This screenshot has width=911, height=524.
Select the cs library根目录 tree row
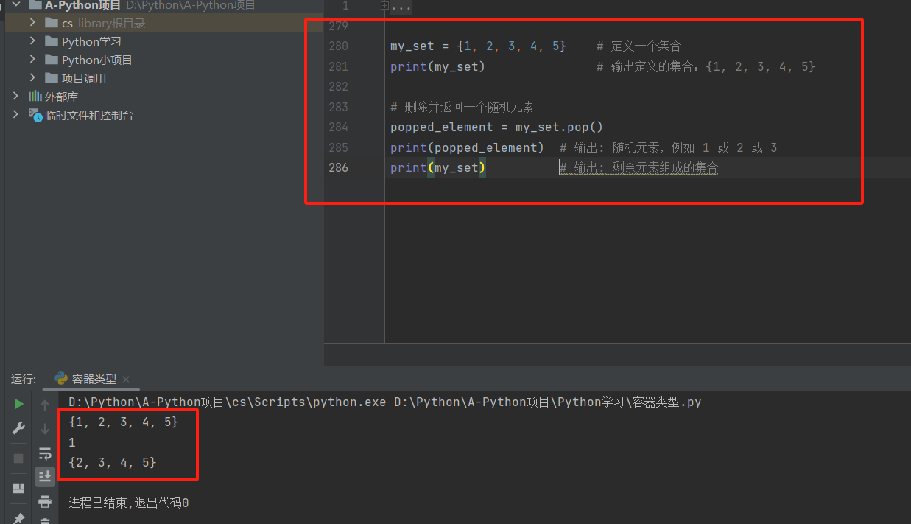tap(164, 23)
